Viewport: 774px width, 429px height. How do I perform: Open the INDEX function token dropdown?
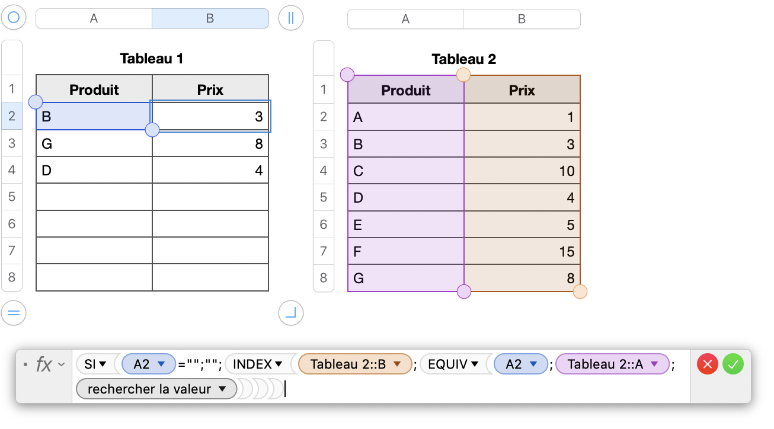[x=278, y=364]
